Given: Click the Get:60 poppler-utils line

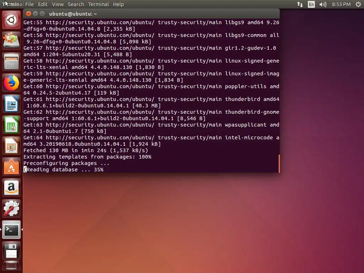Looking at the screenshot, I should pyautogui.click(x=151, y=90).
